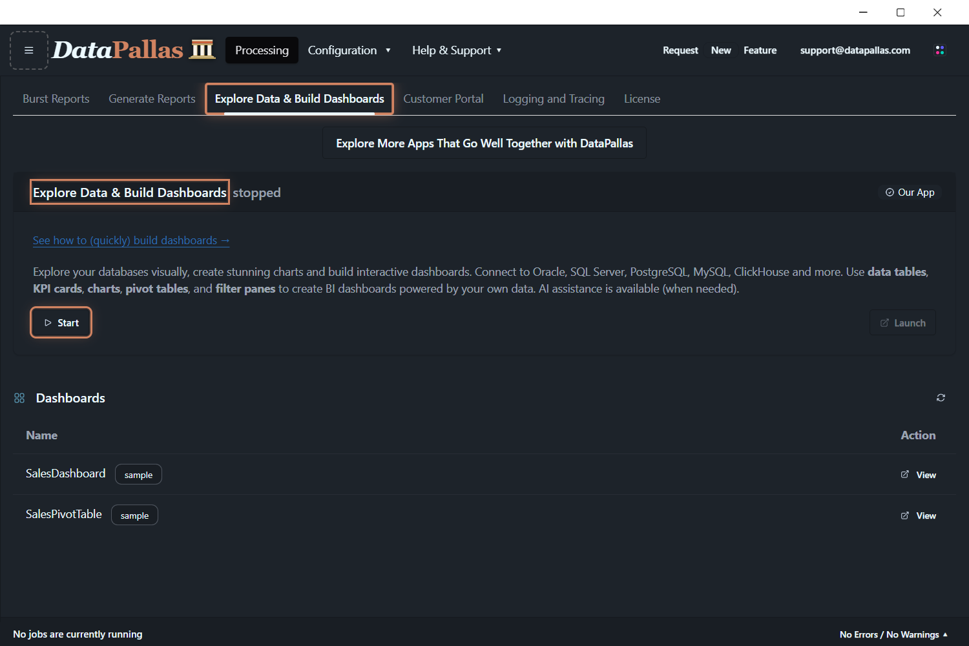Open the Processing menu
The height and width of the screenshot is (646, 969).
coord(262,50)
